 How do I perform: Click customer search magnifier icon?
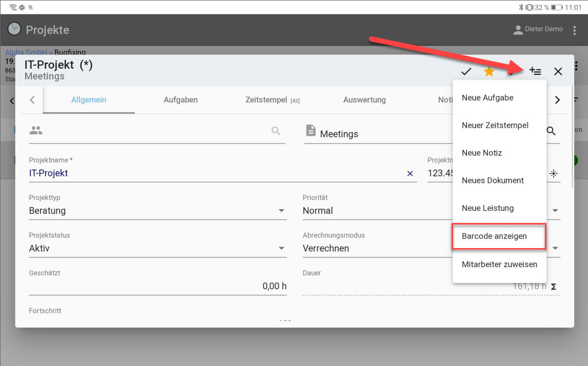(276, 131)
